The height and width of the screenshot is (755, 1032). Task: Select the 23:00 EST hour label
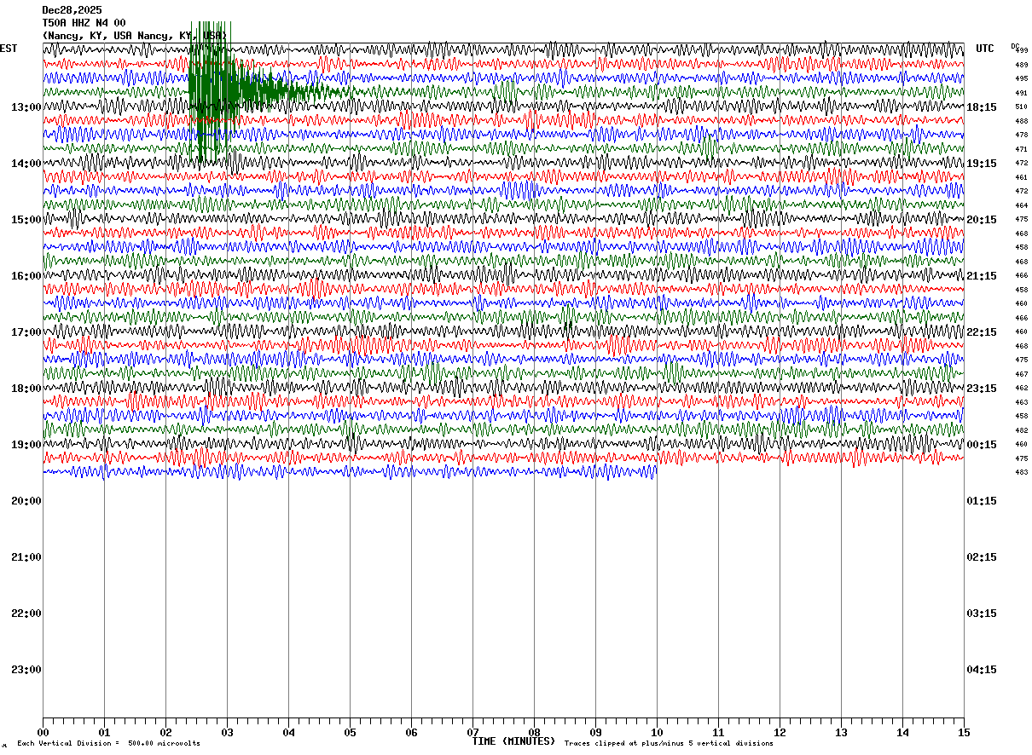(x=26, y=670)
